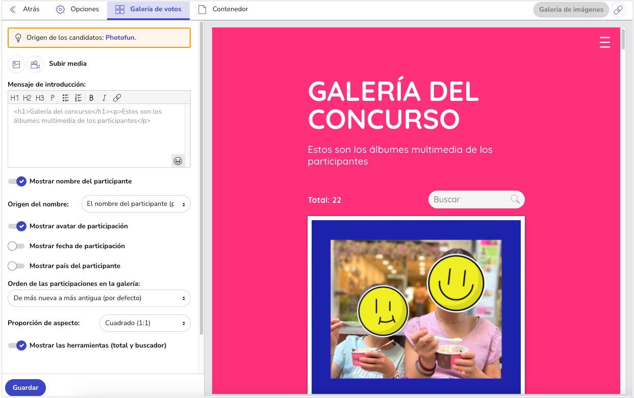Save changes with the Guardar button

pyautogui.click(x=26, y=388)
